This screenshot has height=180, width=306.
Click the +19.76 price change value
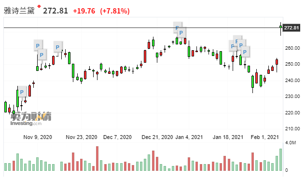[x=84, y=11]
